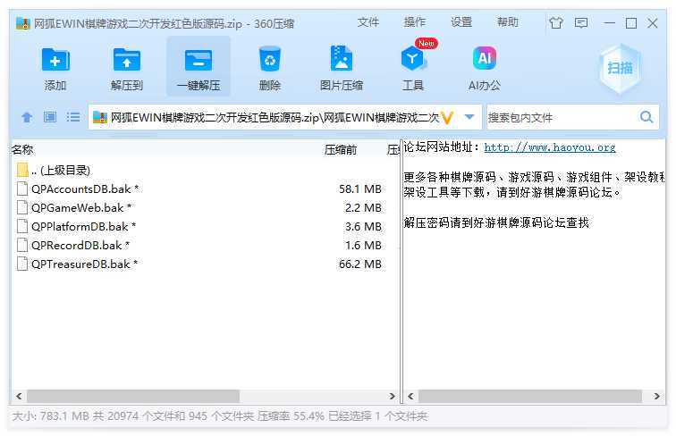Click the 删除 (Delete) trash icon
The width and height of the screenshot is (676, 436).
[x=269, y=68]
